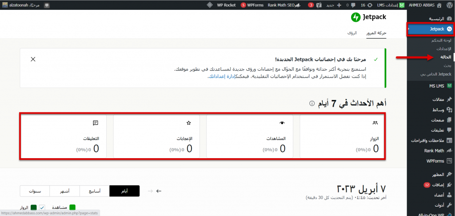The height and width of the screenshot is (216, 455).
Task: Select the Jetpack sidebar menu item
Action: [431, 29]
